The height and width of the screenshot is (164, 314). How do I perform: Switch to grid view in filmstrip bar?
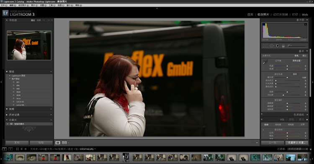point(18,149)
